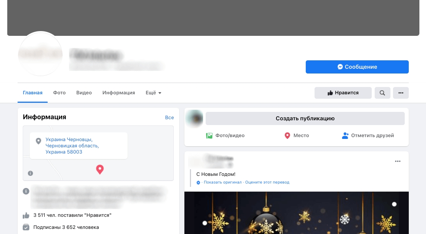Click the grey pin icon beside address
Image resolution: width=426 pixels, height=234 pixels.
[x=38, y=141]
